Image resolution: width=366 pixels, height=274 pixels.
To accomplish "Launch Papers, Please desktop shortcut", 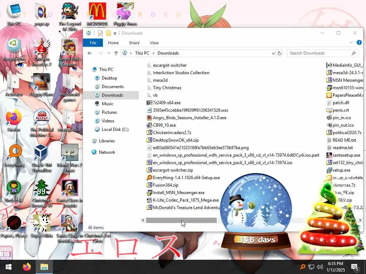I will 14,227.
